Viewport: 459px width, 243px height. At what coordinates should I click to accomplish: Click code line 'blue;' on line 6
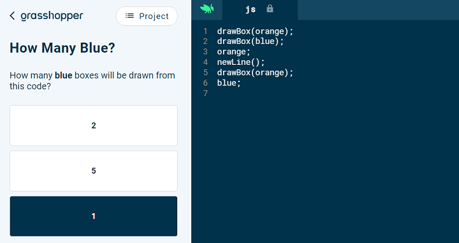pos(229,83)
